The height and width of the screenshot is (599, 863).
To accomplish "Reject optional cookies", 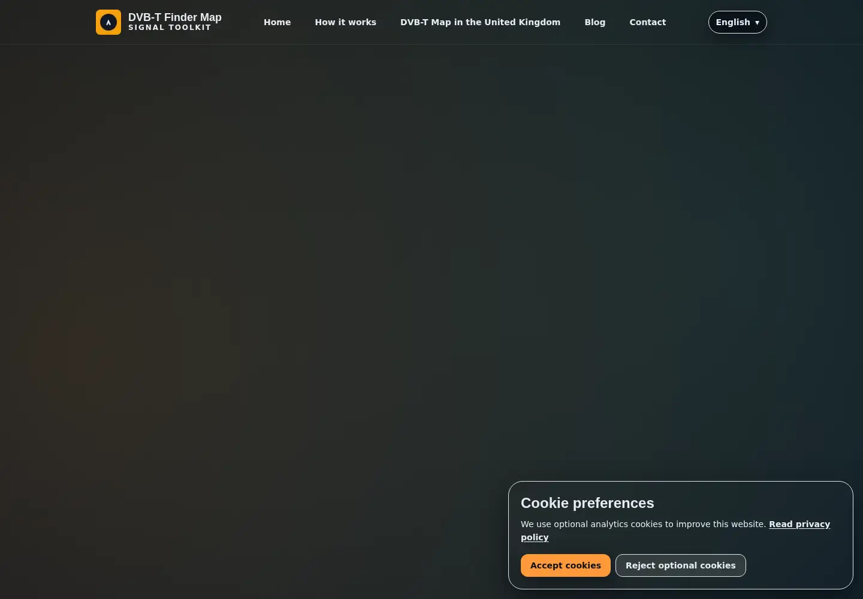I will coord(680,565).
